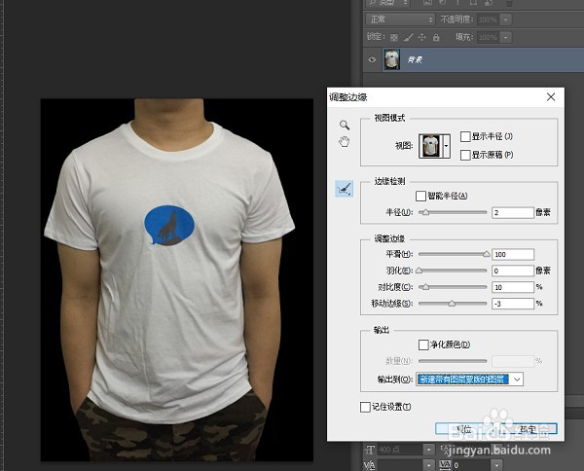
Task: Open the 正常 blend mode dropdown
Action: [400, 19]
